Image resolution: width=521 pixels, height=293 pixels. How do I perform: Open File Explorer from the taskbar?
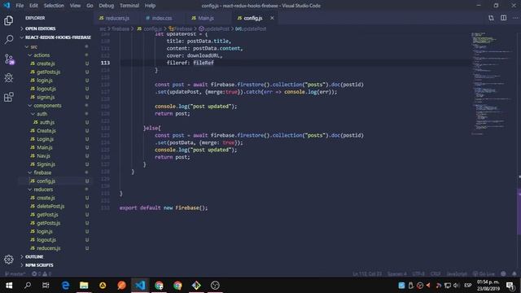pos(84,286)
